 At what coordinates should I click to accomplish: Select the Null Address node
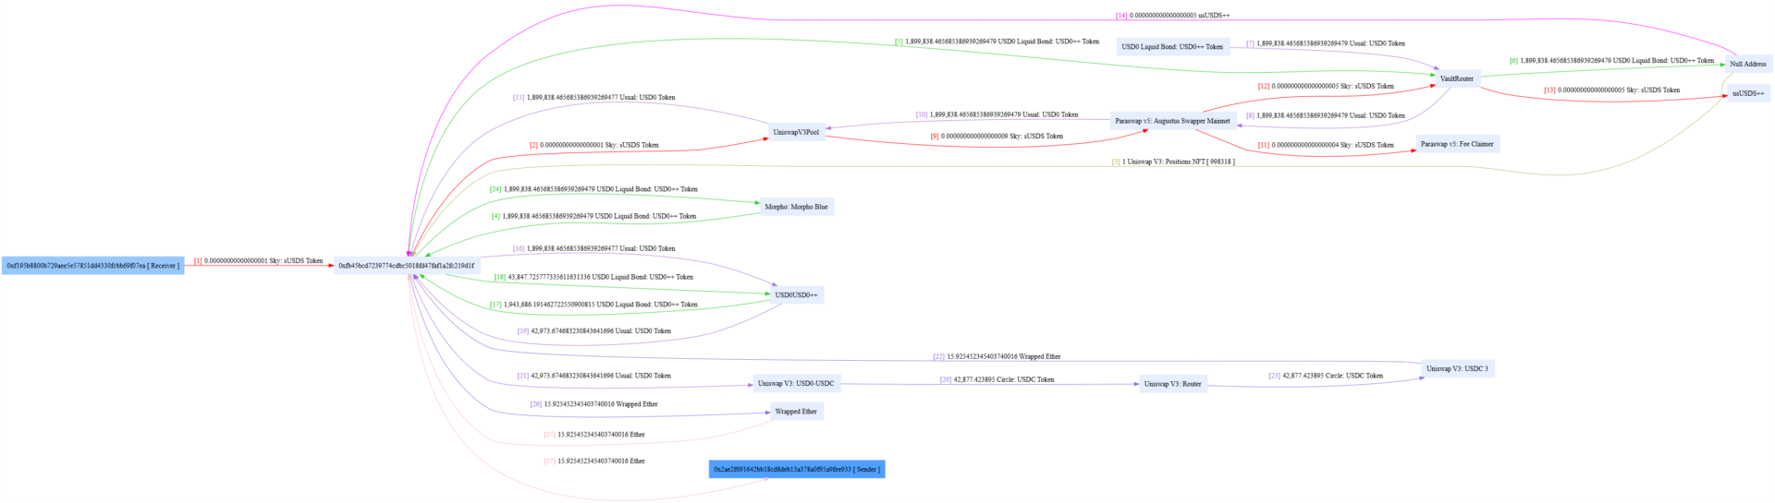1747,65
